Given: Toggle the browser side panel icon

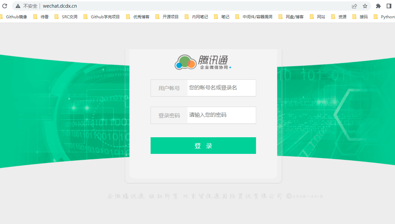Looking at the screenshot, I should point(389,6).
